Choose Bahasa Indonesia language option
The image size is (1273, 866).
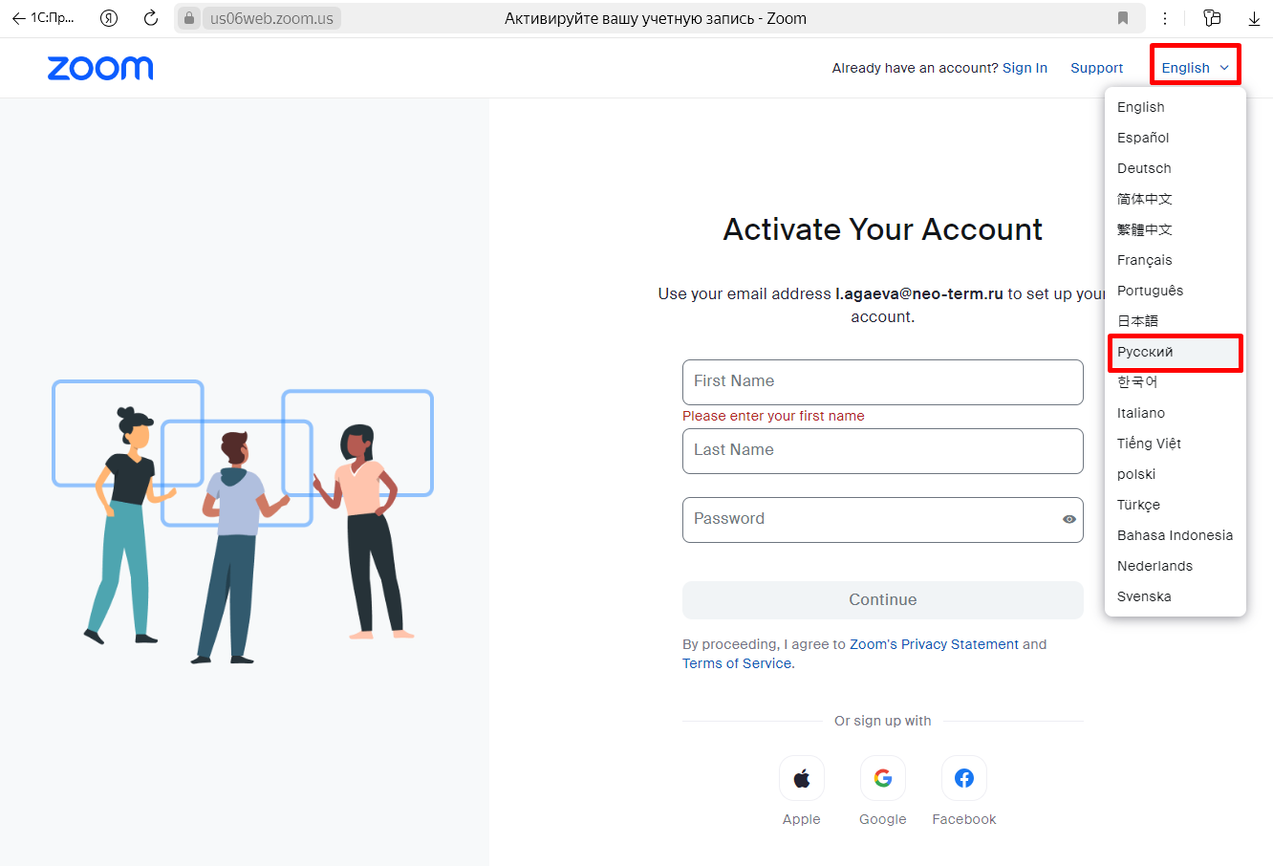(1176, 535)
